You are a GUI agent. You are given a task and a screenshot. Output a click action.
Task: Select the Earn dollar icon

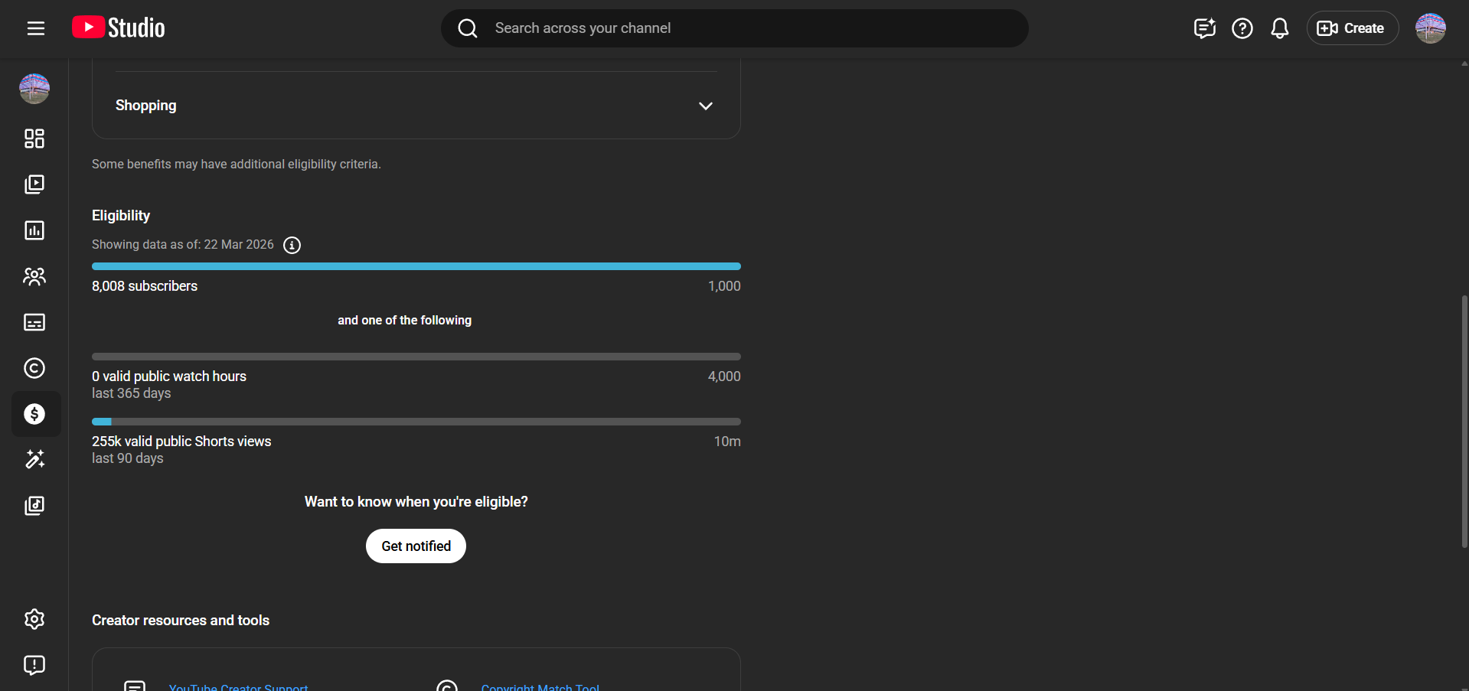[x=34, y=414]
